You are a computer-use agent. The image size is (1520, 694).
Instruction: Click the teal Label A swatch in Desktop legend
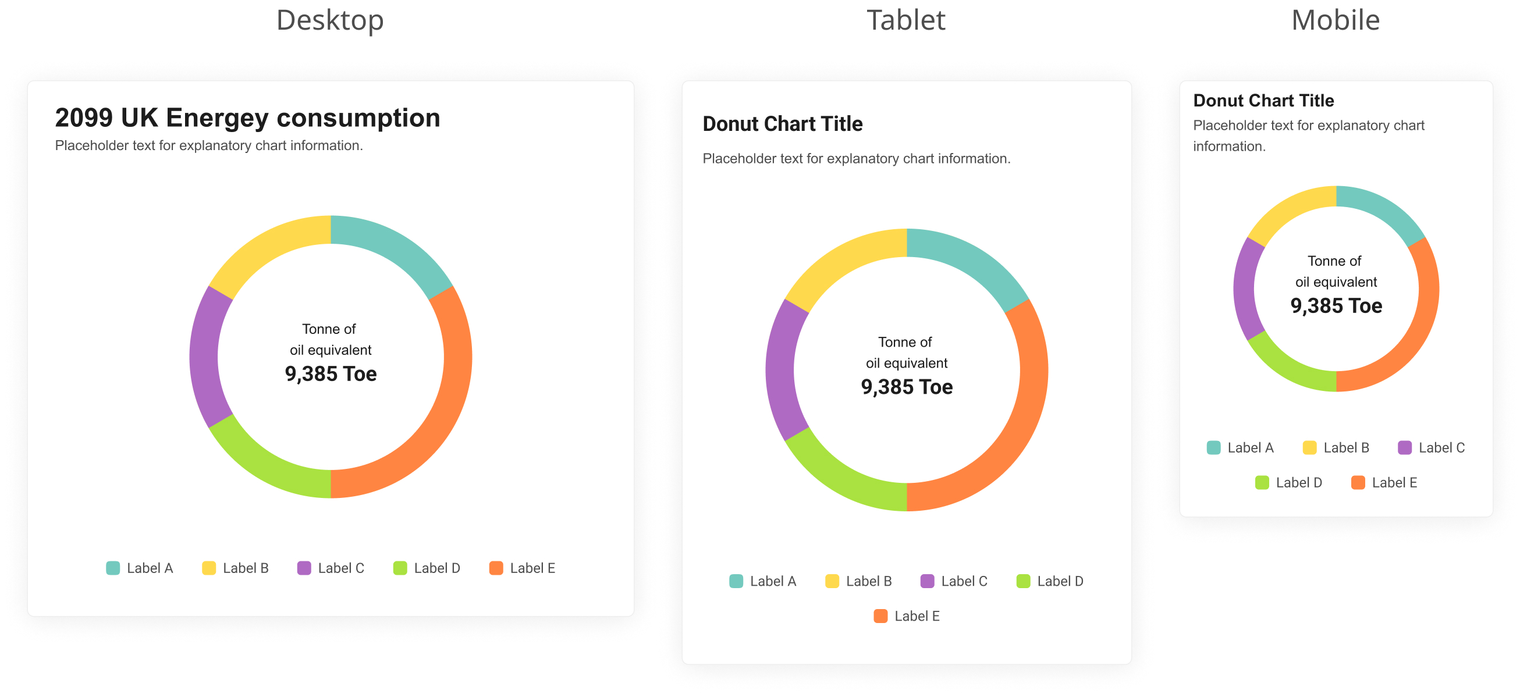pyautogui.click(x=113, y=568)
